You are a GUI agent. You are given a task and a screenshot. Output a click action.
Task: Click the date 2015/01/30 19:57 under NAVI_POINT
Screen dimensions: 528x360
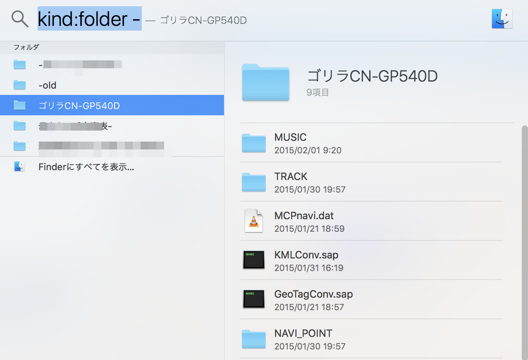tap(310, 346)
